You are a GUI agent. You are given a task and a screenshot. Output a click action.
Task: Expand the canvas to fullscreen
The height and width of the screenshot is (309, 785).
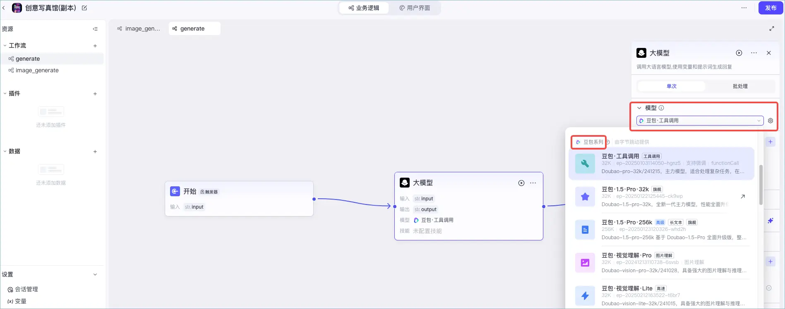coord(772,29)
